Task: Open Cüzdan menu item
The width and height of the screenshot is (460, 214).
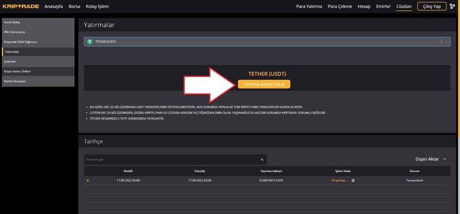Action: pos(404,6)
